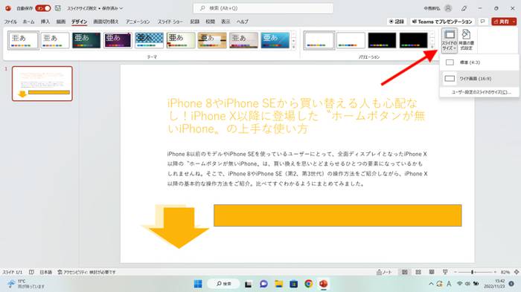Open the Slide Size dropdown button
This screenshot has height=292, width=521.
[x=450, y=40]
